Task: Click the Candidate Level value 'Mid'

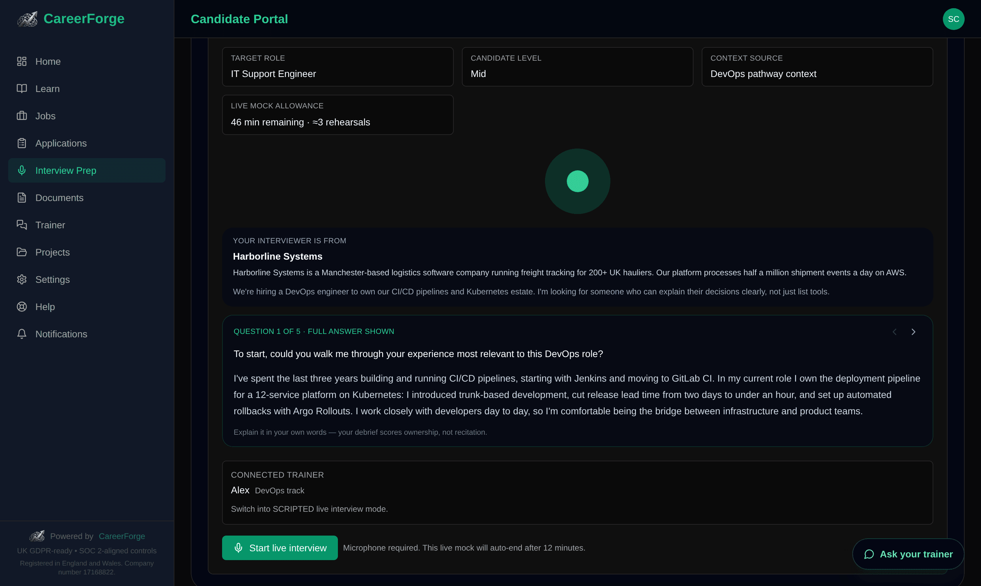Action: point(478,74)
